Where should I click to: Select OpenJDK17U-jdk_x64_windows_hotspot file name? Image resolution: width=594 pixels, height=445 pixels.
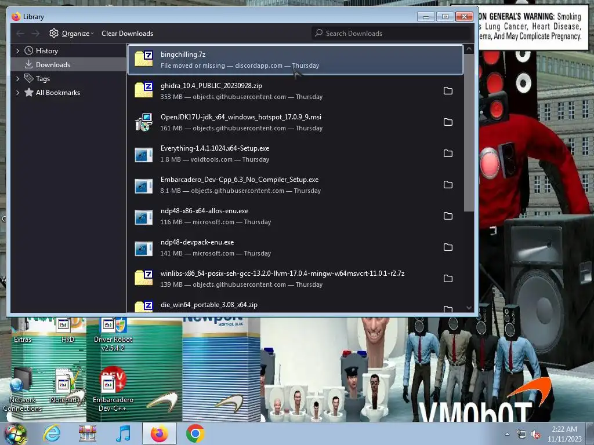[241, 117]
